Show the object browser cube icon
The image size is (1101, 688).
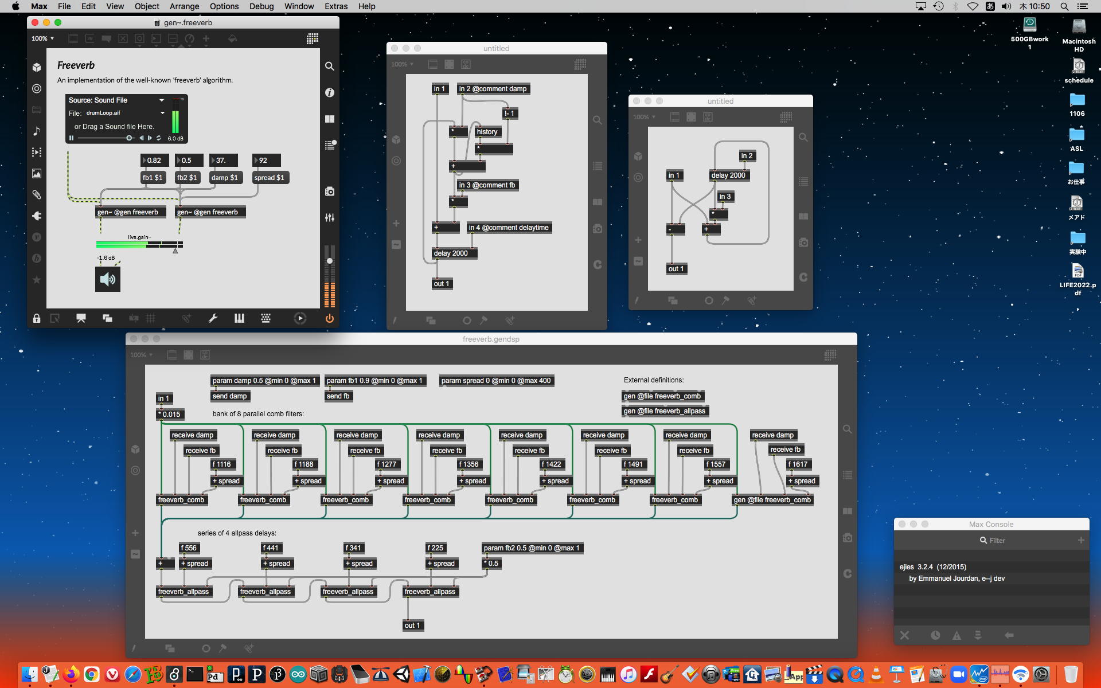[x=37, y=67]
